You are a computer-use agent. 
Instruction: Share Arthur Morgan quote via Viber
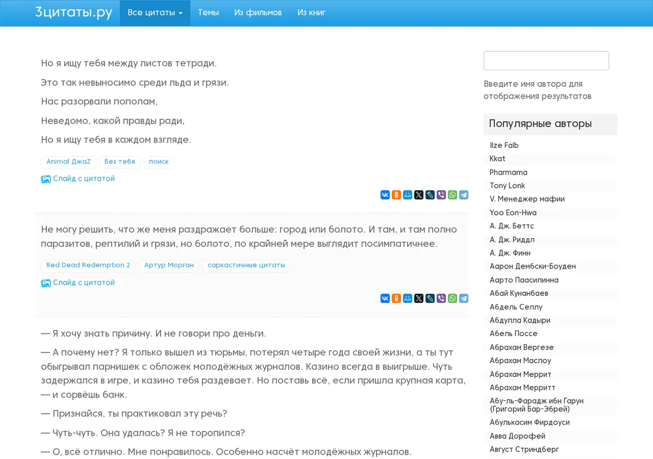[441, 298]
